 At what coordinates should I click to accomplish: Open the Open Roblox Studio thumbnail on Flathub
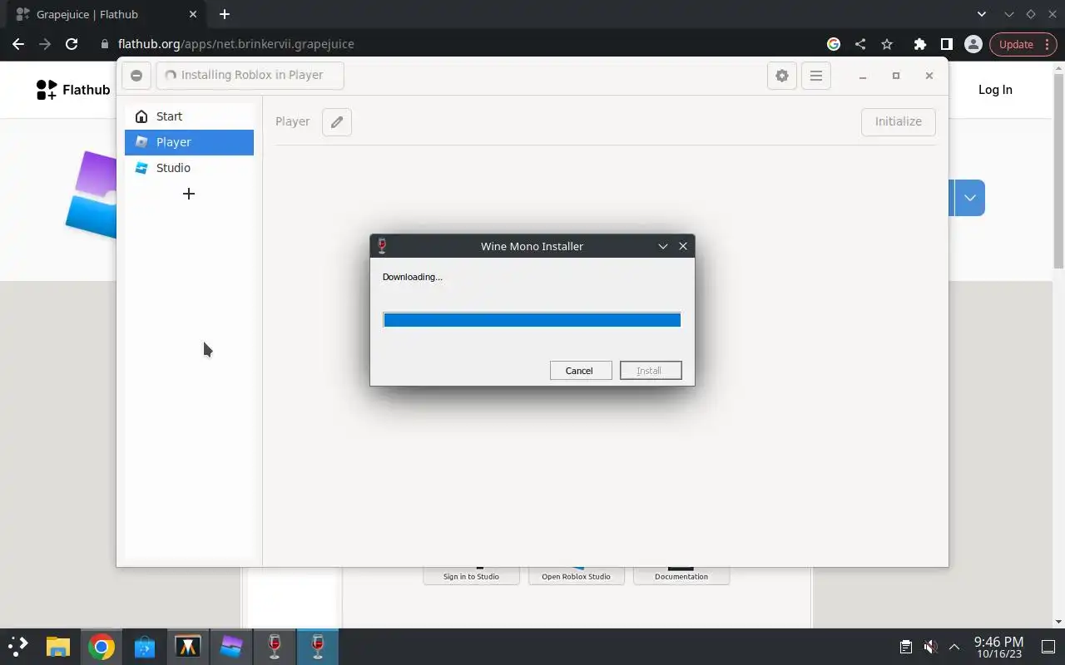tap(576, 576)
